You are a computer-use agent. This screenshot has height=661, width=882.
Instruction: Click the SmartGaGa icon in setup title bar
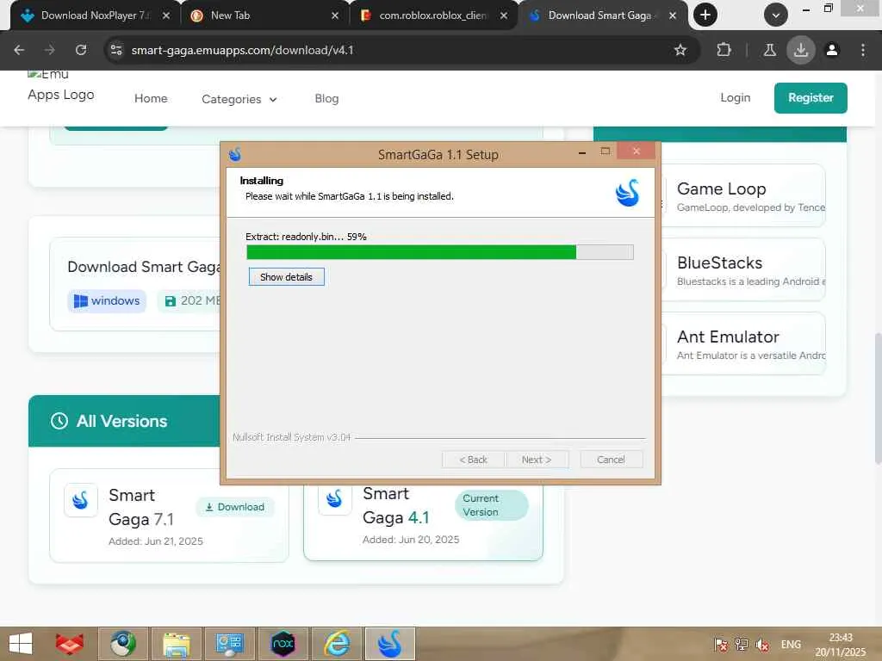(x=235, y=153)
